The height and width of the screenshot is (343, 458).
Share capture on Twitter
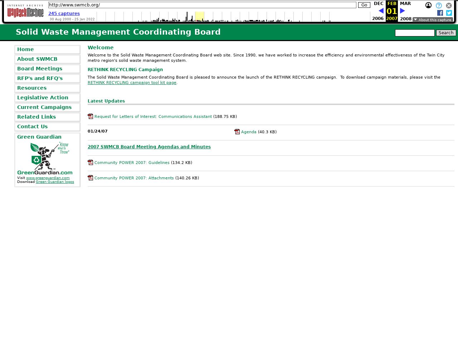(x=449, y=13)
